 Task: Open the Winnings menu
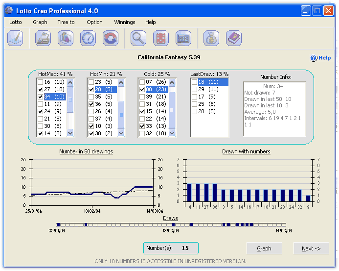125,22
